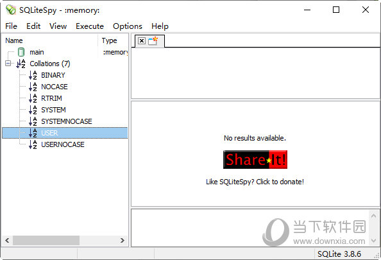Click the SQLite 3.8.6 status bar entry
381x260 pixels.
339,254
